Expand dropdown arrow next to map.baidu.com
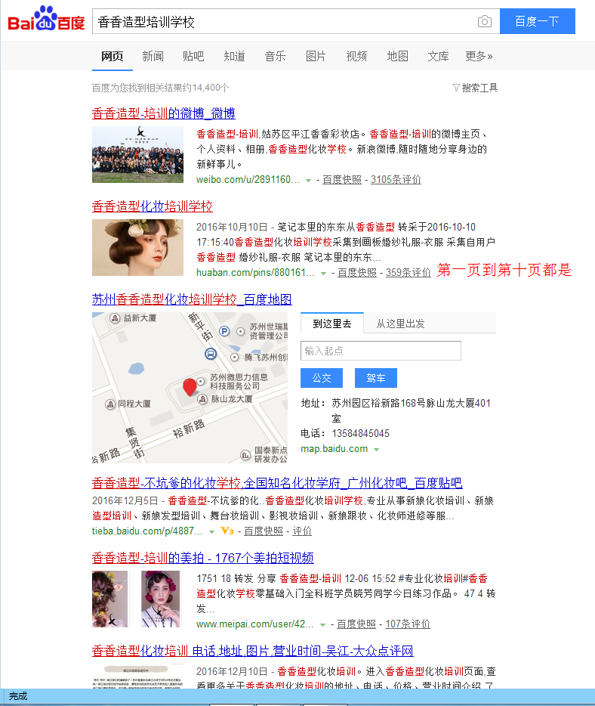This screenshot has height=706, width=595. click(x=377, y=449)
